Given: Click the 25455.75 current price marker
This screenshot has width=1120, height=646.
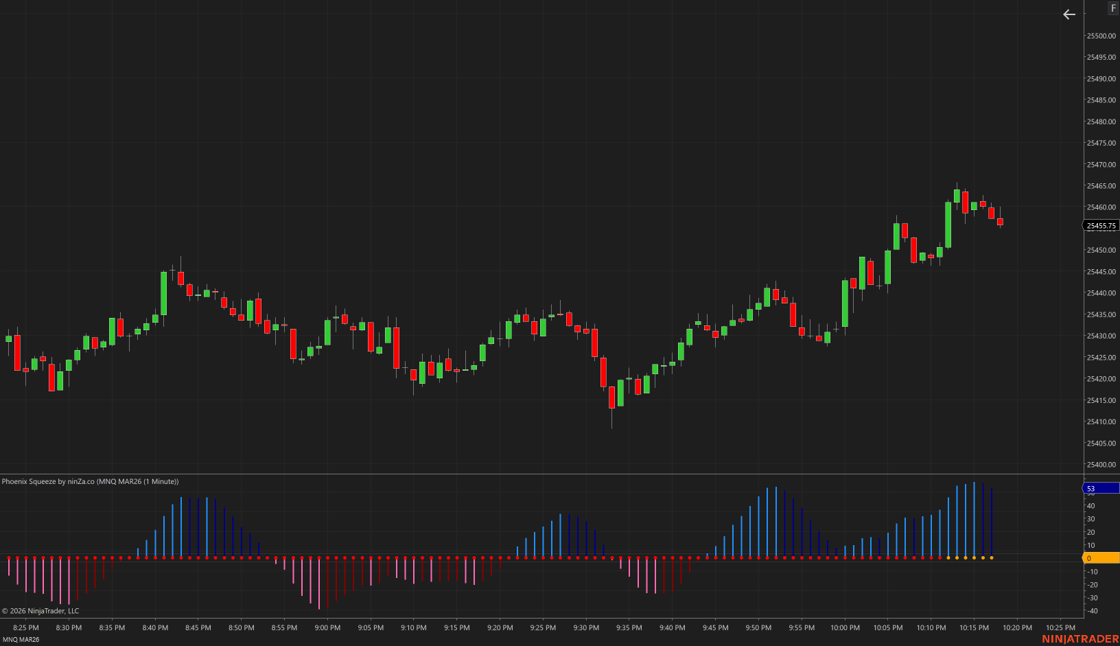Looking at the screenshot, I should coord(1101,226).
